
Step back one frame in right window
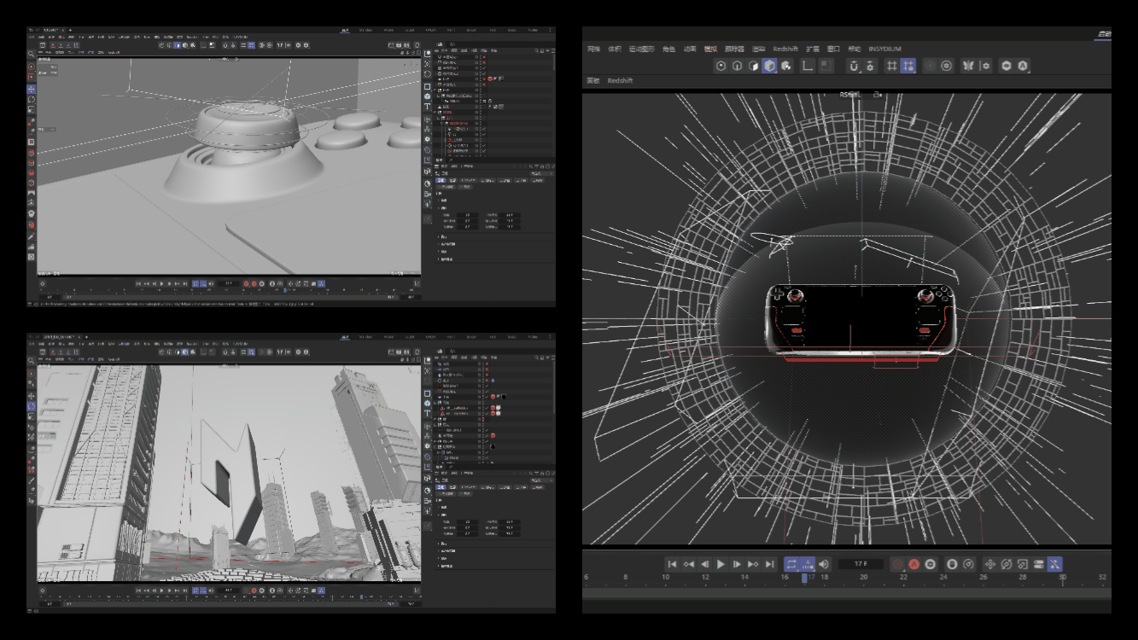705,564
